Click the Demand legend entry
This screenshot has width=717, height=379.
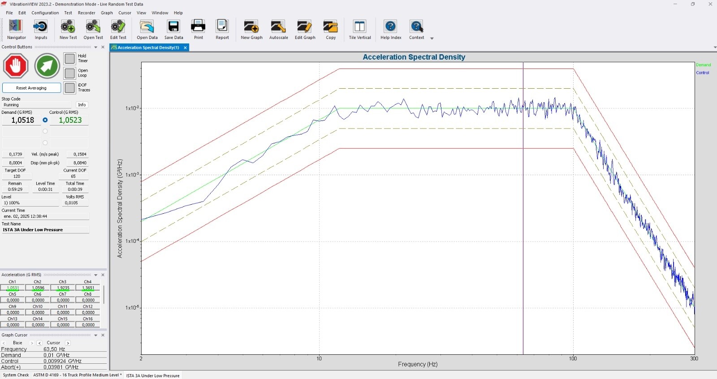(x=703, y=65)
